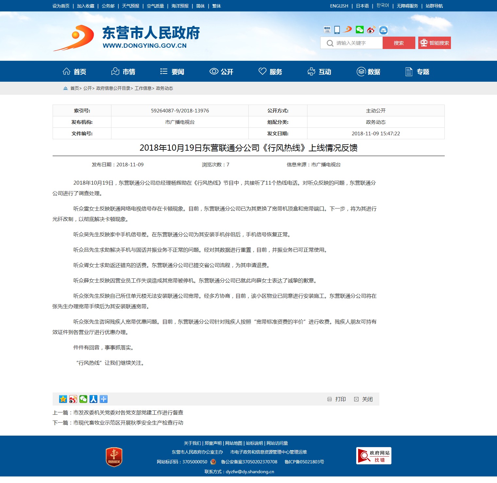
Task: Click the 政府网站找错 badge in footer
Action: (373, 456)
